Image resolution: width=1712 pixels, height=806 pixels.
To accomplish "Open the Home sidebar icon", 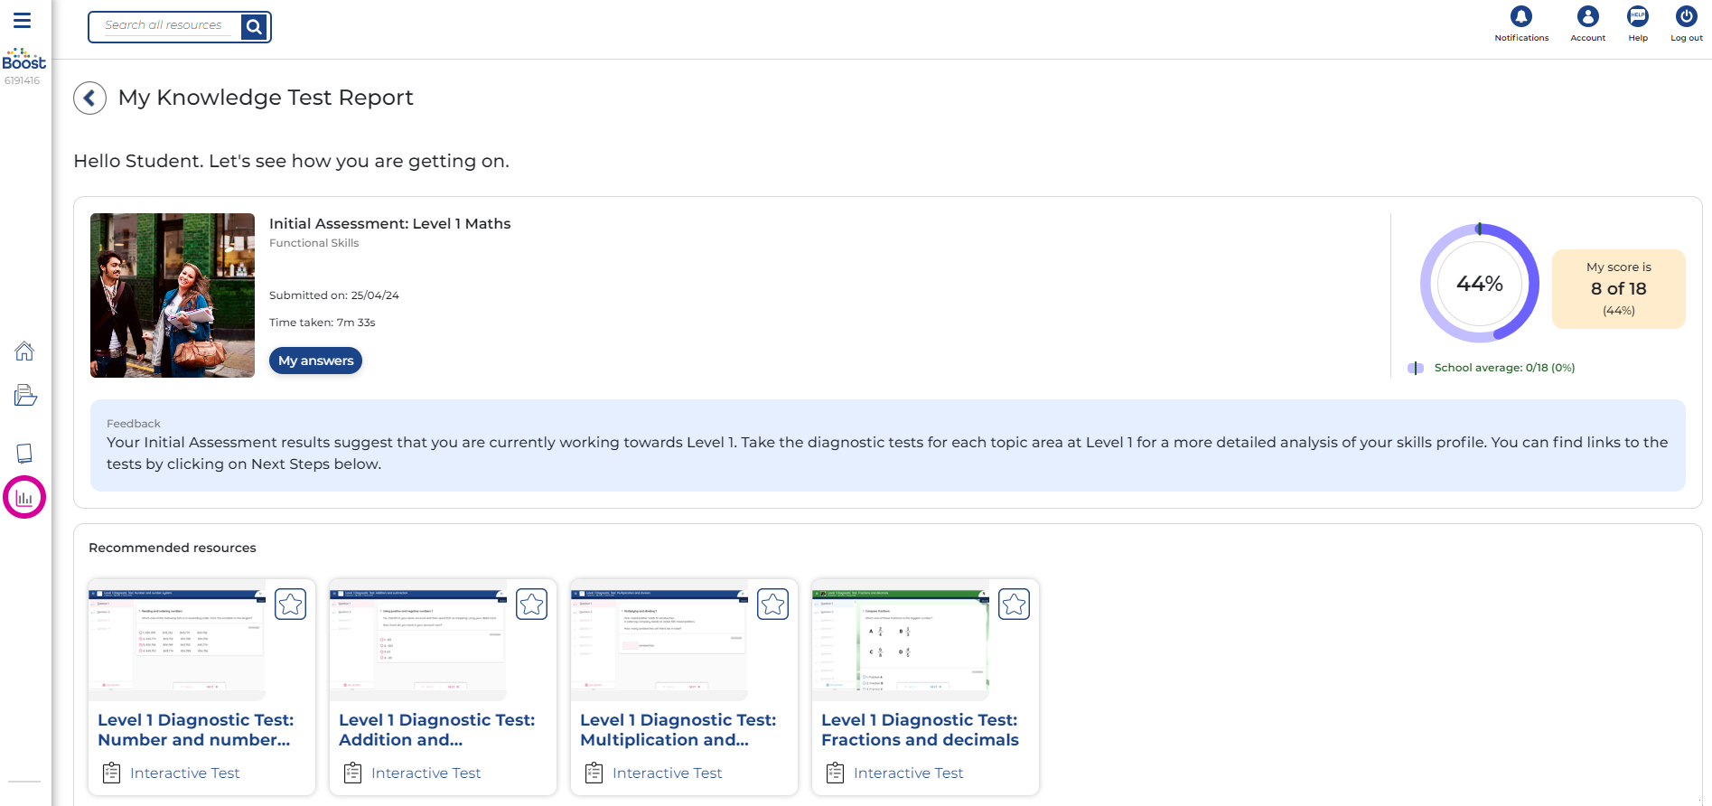I will click(x=24, y=351).
